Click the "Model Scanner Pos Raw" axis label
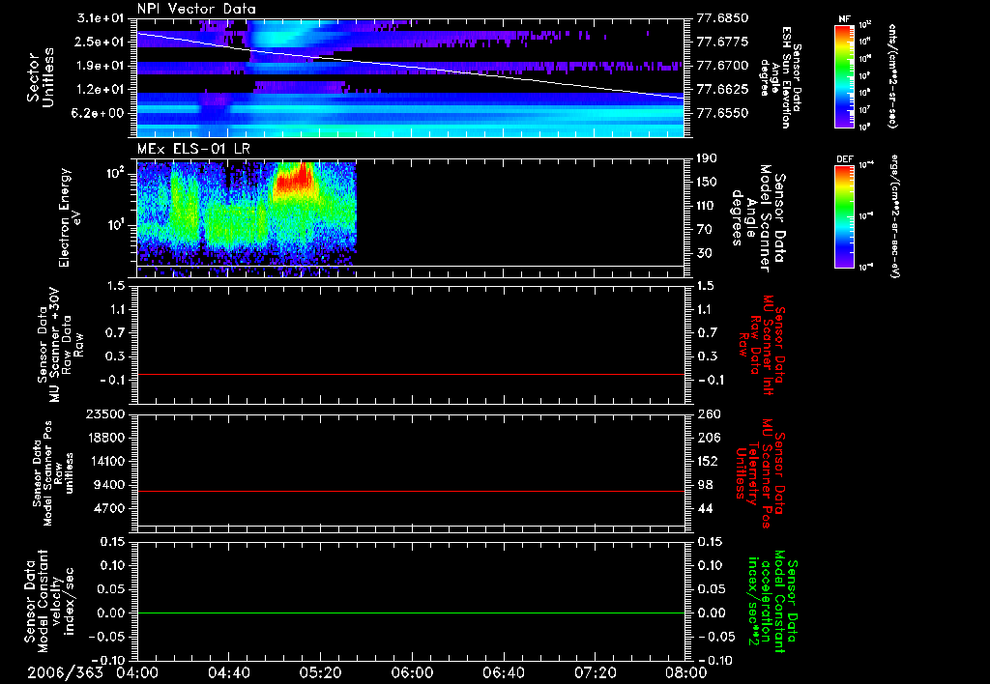This screenshot has width=990, height=684. pos(53,473)
